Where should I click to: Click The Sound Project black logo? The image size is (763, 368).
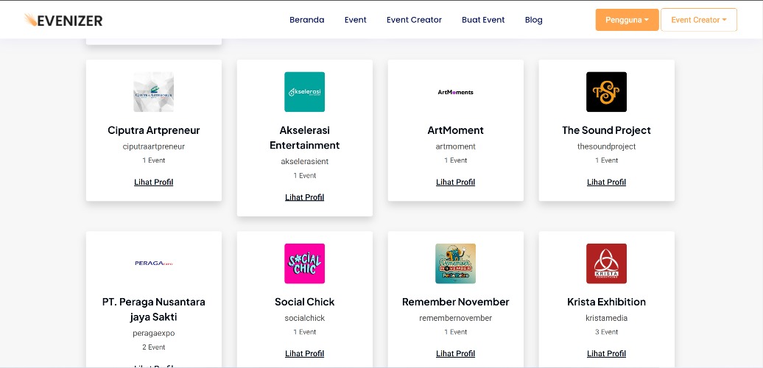(x=606, y=92)
